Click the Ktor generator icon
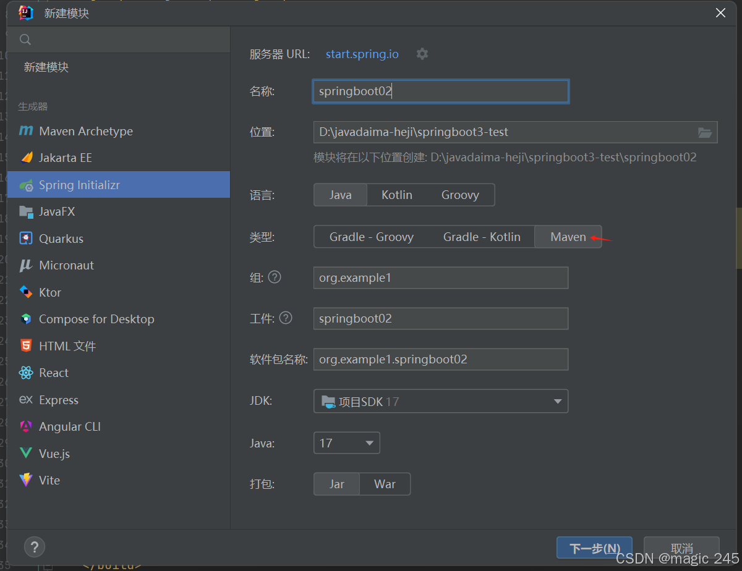The image size is (742, 571). [x=26, y=292]
